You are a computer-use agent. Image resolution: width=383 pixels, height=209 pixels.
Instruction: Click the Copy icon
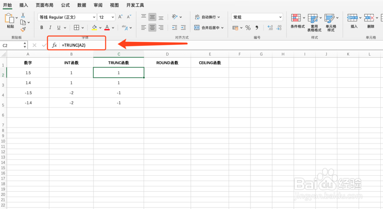(x=23, y=23)
